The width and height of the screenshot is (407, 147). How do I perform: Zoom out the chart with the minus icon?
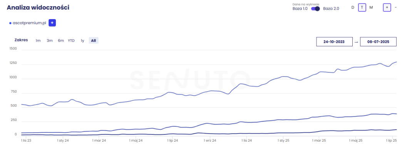(395, 8)
